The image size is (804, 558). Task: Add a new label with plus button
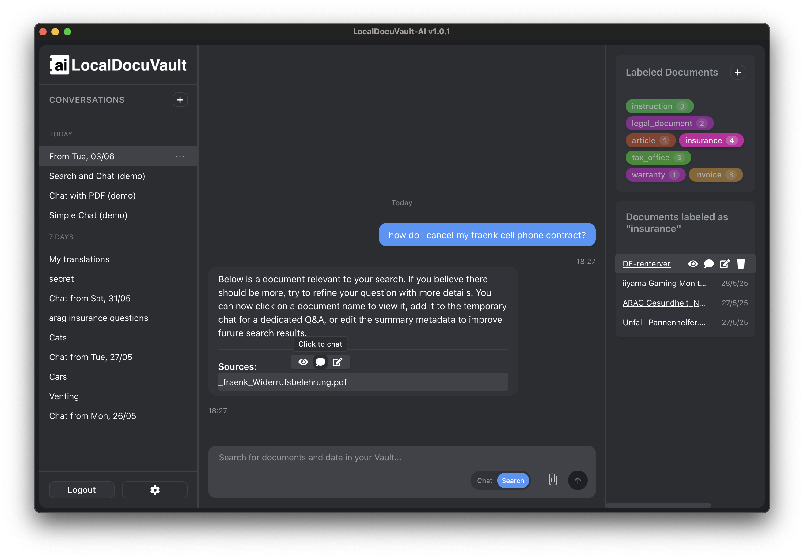[738, 73]
